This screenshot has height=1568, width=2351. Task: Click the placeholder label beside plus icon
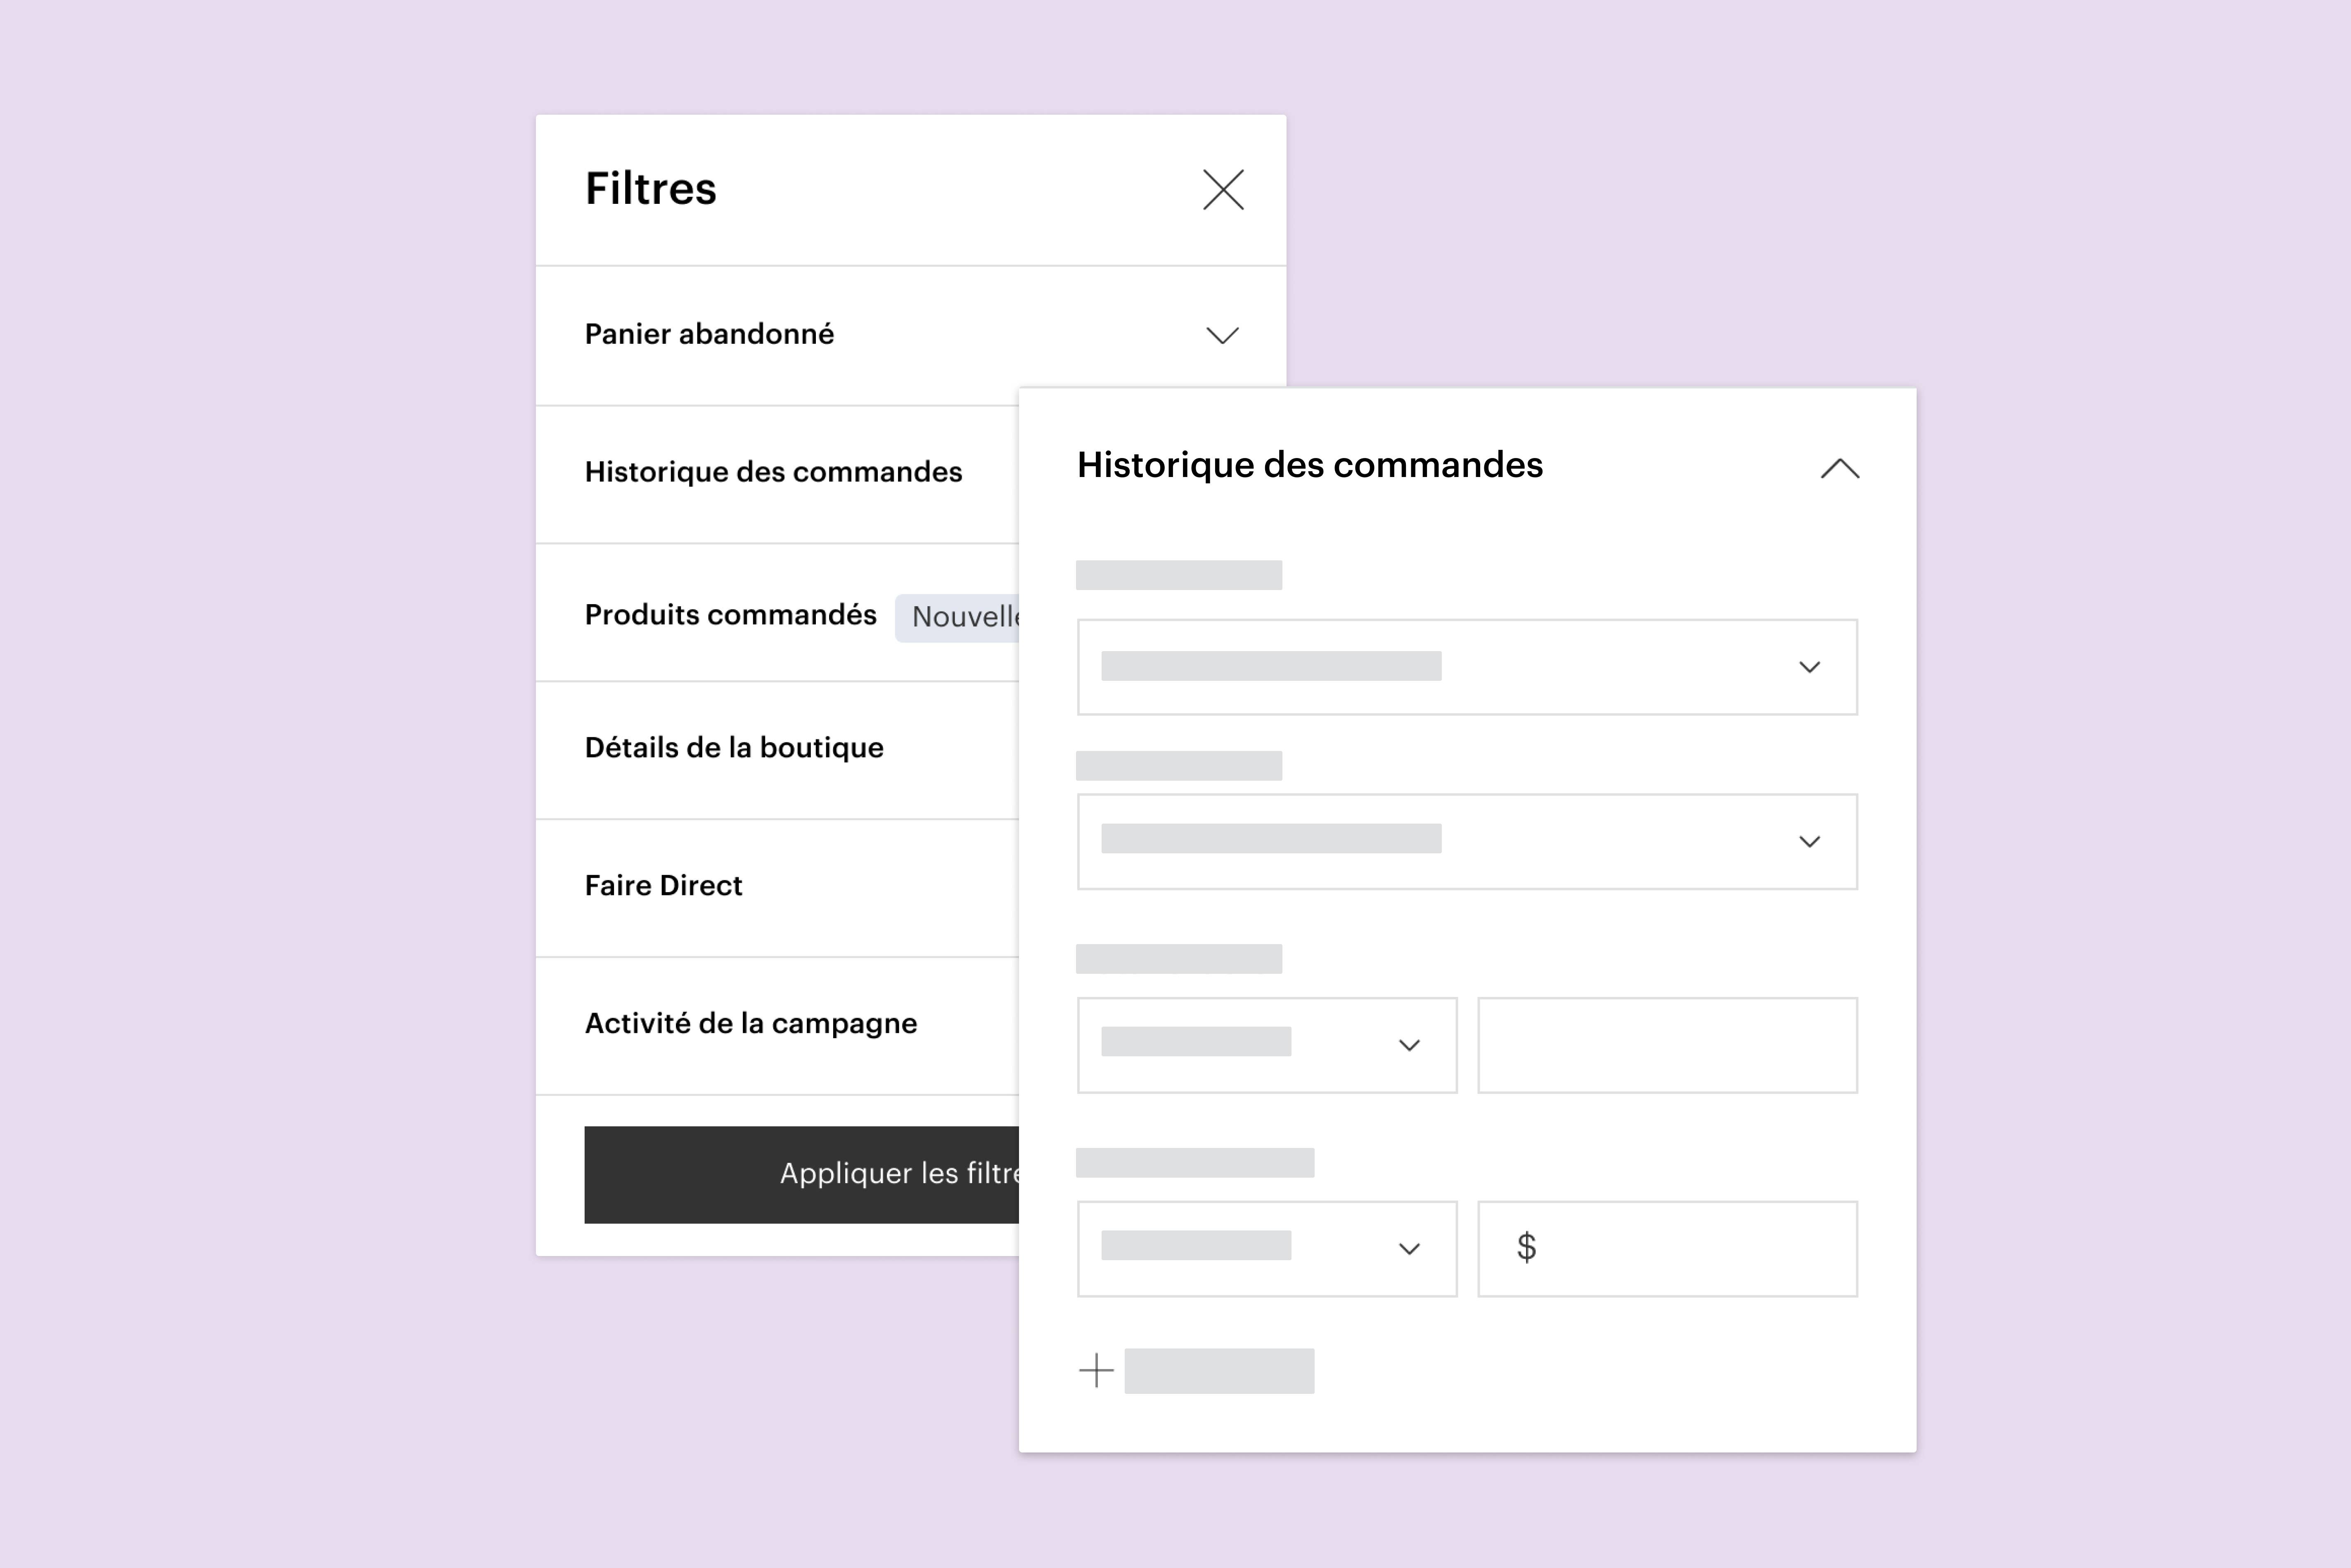coord(1218,1371)
